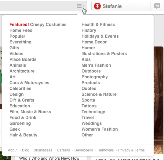Open the Weddings category

92,123
